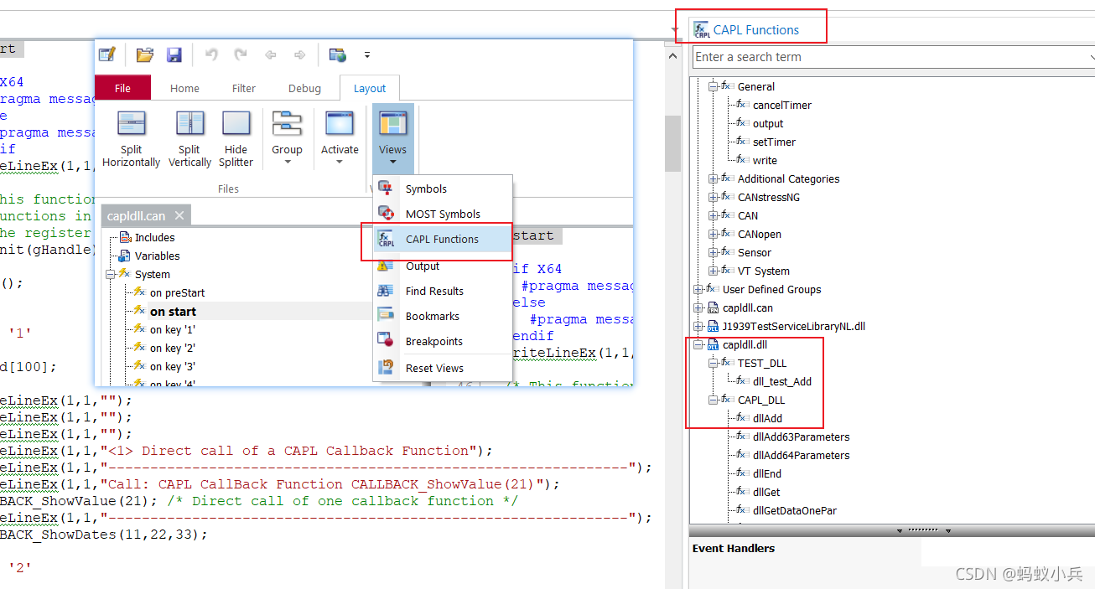Screen dimensions: 1095x589
Task: Switch to the Home ribbon tab
Action: click(184, 88)
